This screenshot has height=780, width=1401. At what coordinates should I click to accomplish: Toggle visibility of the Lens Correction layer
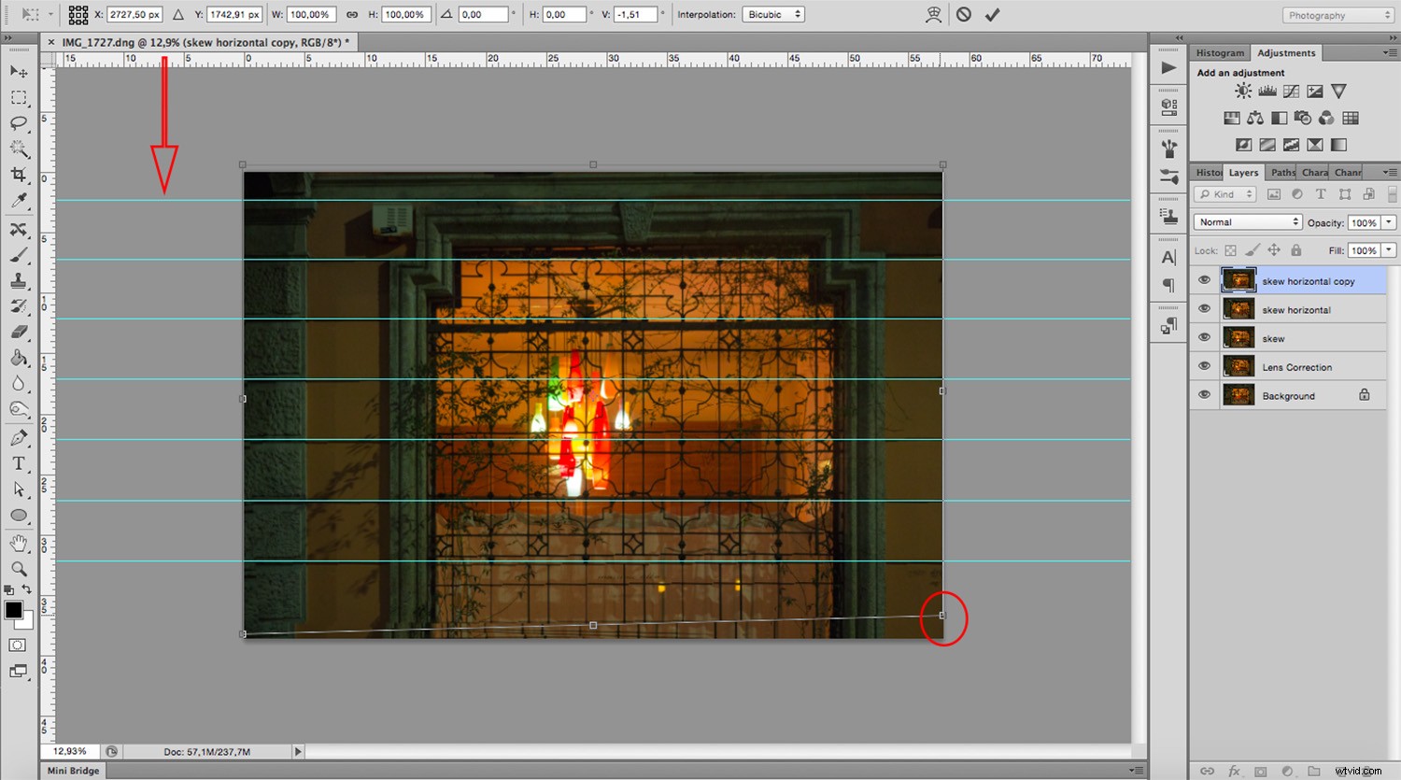tap(1204, 366)
